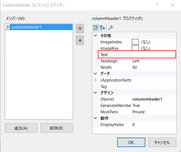Click the (Name) property label

point(107,99)
